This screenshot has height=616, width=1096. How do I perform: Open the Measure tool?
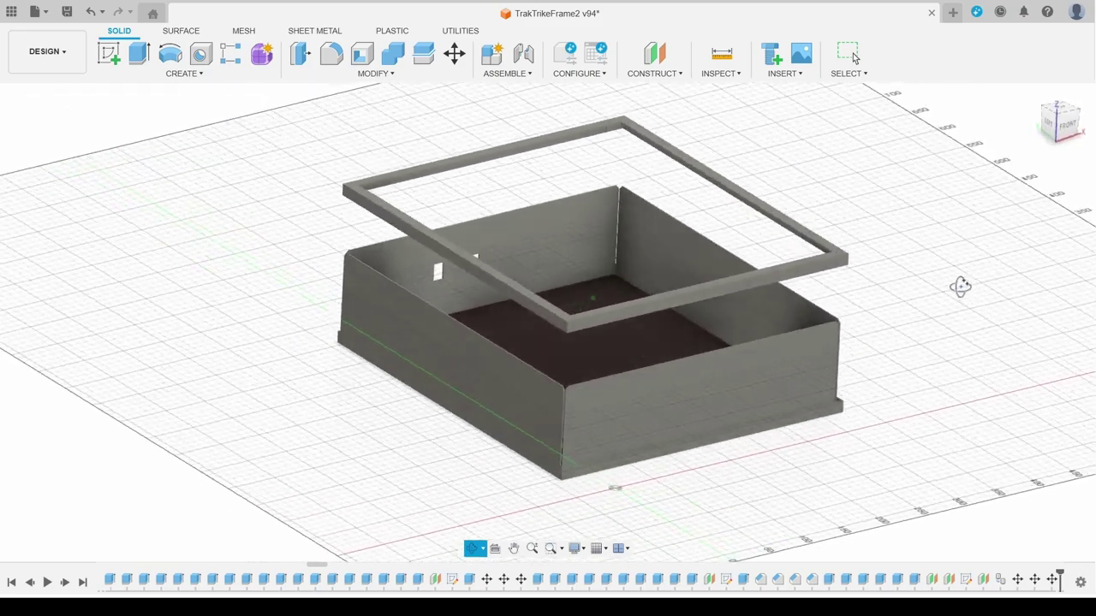point(722,54)
